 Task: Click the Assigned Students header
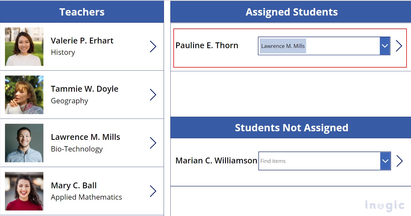click(292, 12)
